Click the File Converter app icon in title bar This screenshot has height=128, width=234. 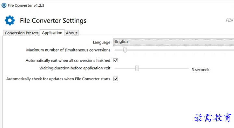click(4, 6)
